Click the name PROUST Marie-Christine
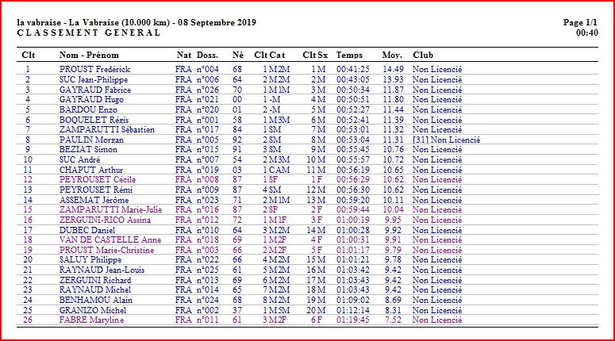Screen dimensions: 615x341 [x=106, y=251]
